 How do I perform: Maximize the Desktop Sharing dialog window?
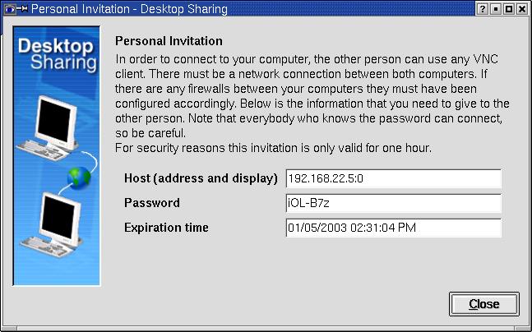pos(509,9)
